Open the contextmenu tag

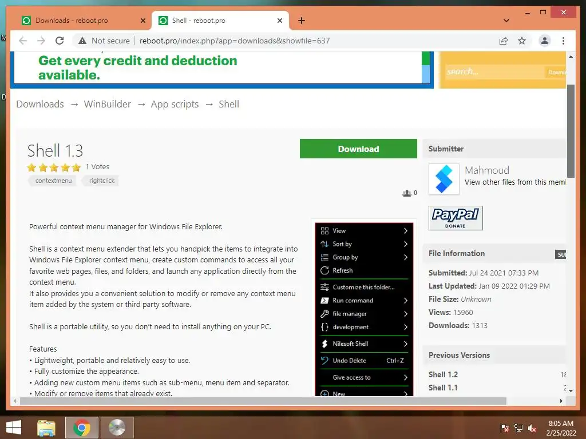(53, 181)
